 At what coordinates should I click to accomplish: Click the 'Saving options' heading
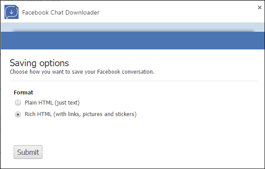[x=39, y=63]
